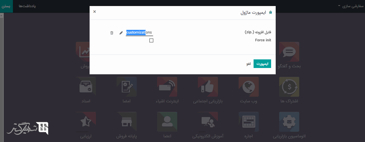Click the ایمپورت import button
Screen dimensions: 365x142
[262, 64]
